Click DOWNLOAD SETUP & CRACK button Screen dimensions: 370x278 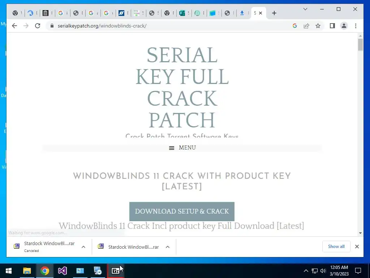pos(182,211)
